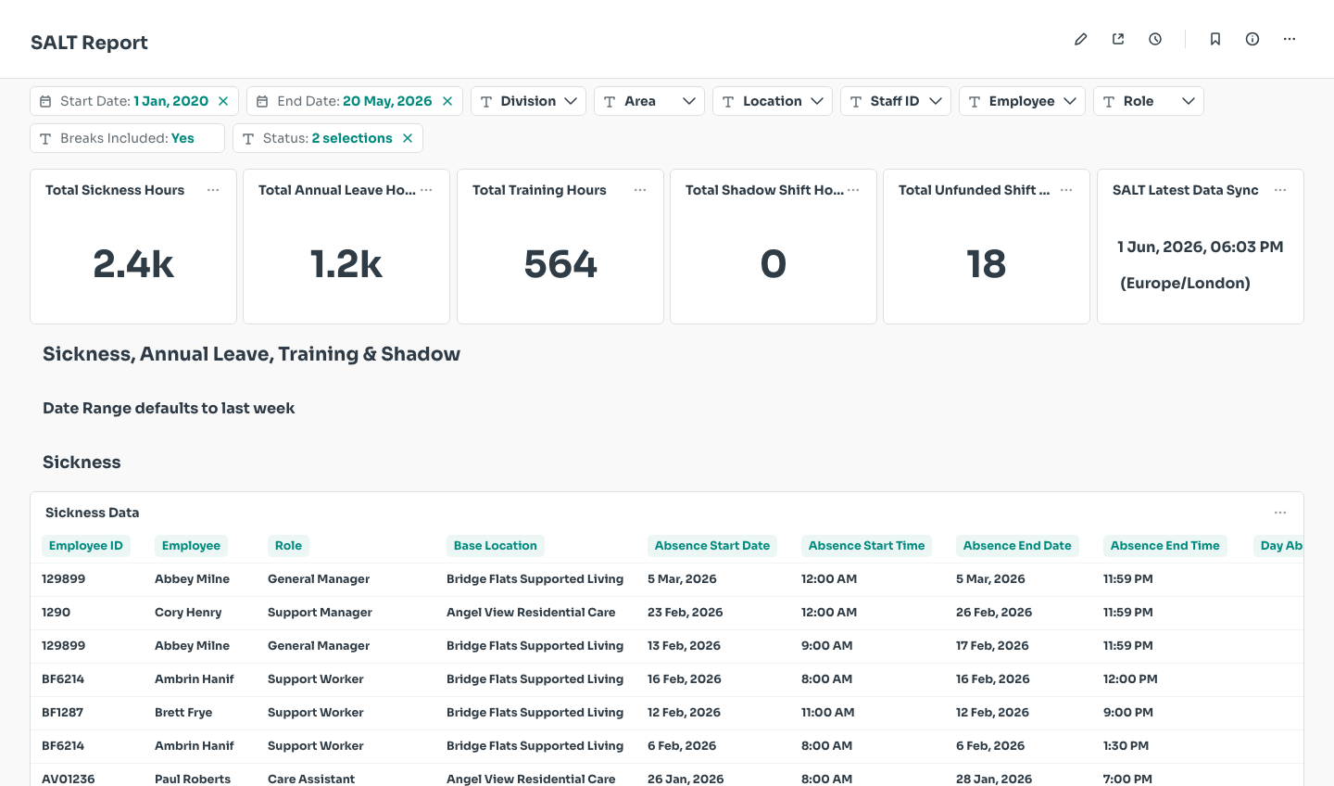The width and height of the screenshot is (1334, 786).
Task: Click the 2.4k sickness hours value
Action: tap(133, 264)
